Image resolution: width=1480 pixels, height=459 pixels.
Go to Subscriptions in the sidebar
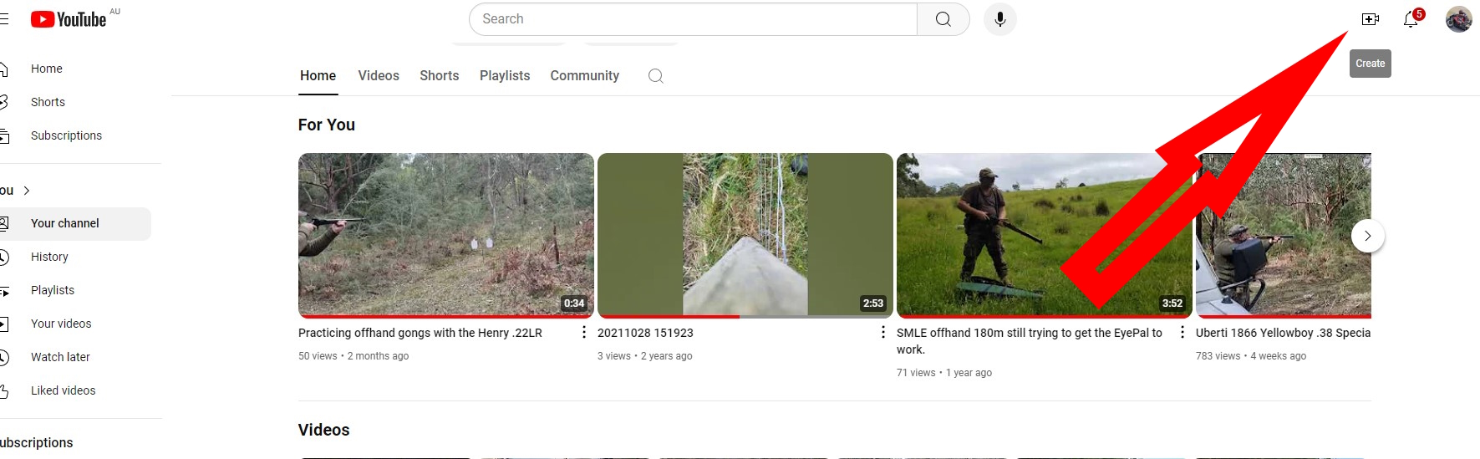click(66, 135)
